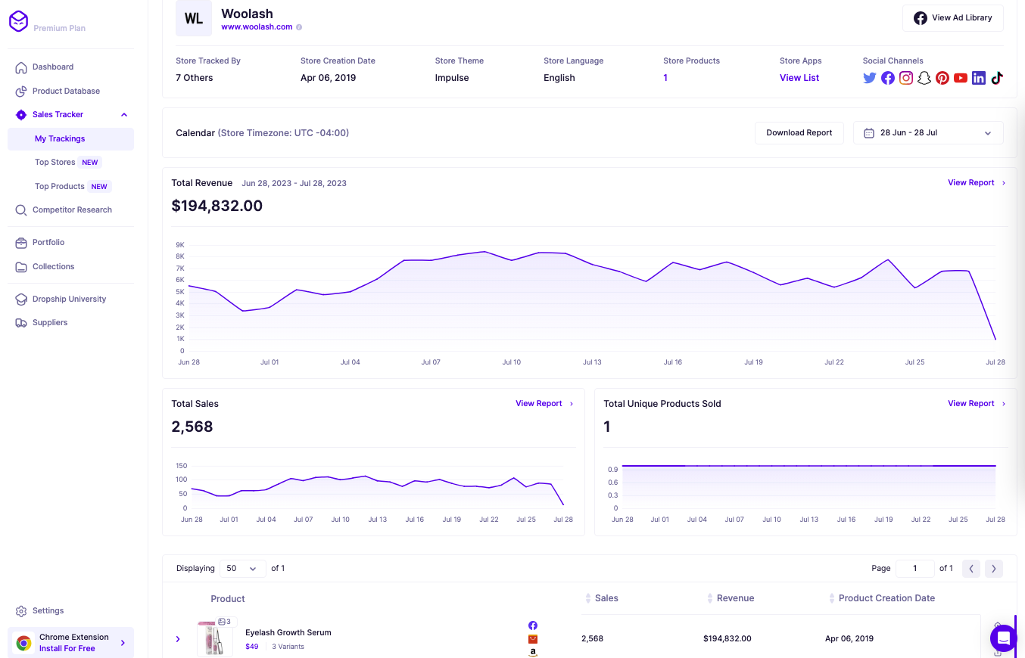Open the store's YouTube channel

tap(960, 78)
